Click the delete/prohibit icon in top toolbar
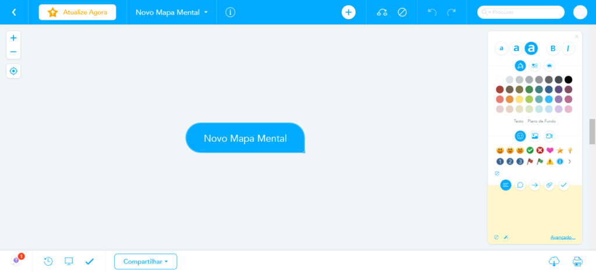 402,12
